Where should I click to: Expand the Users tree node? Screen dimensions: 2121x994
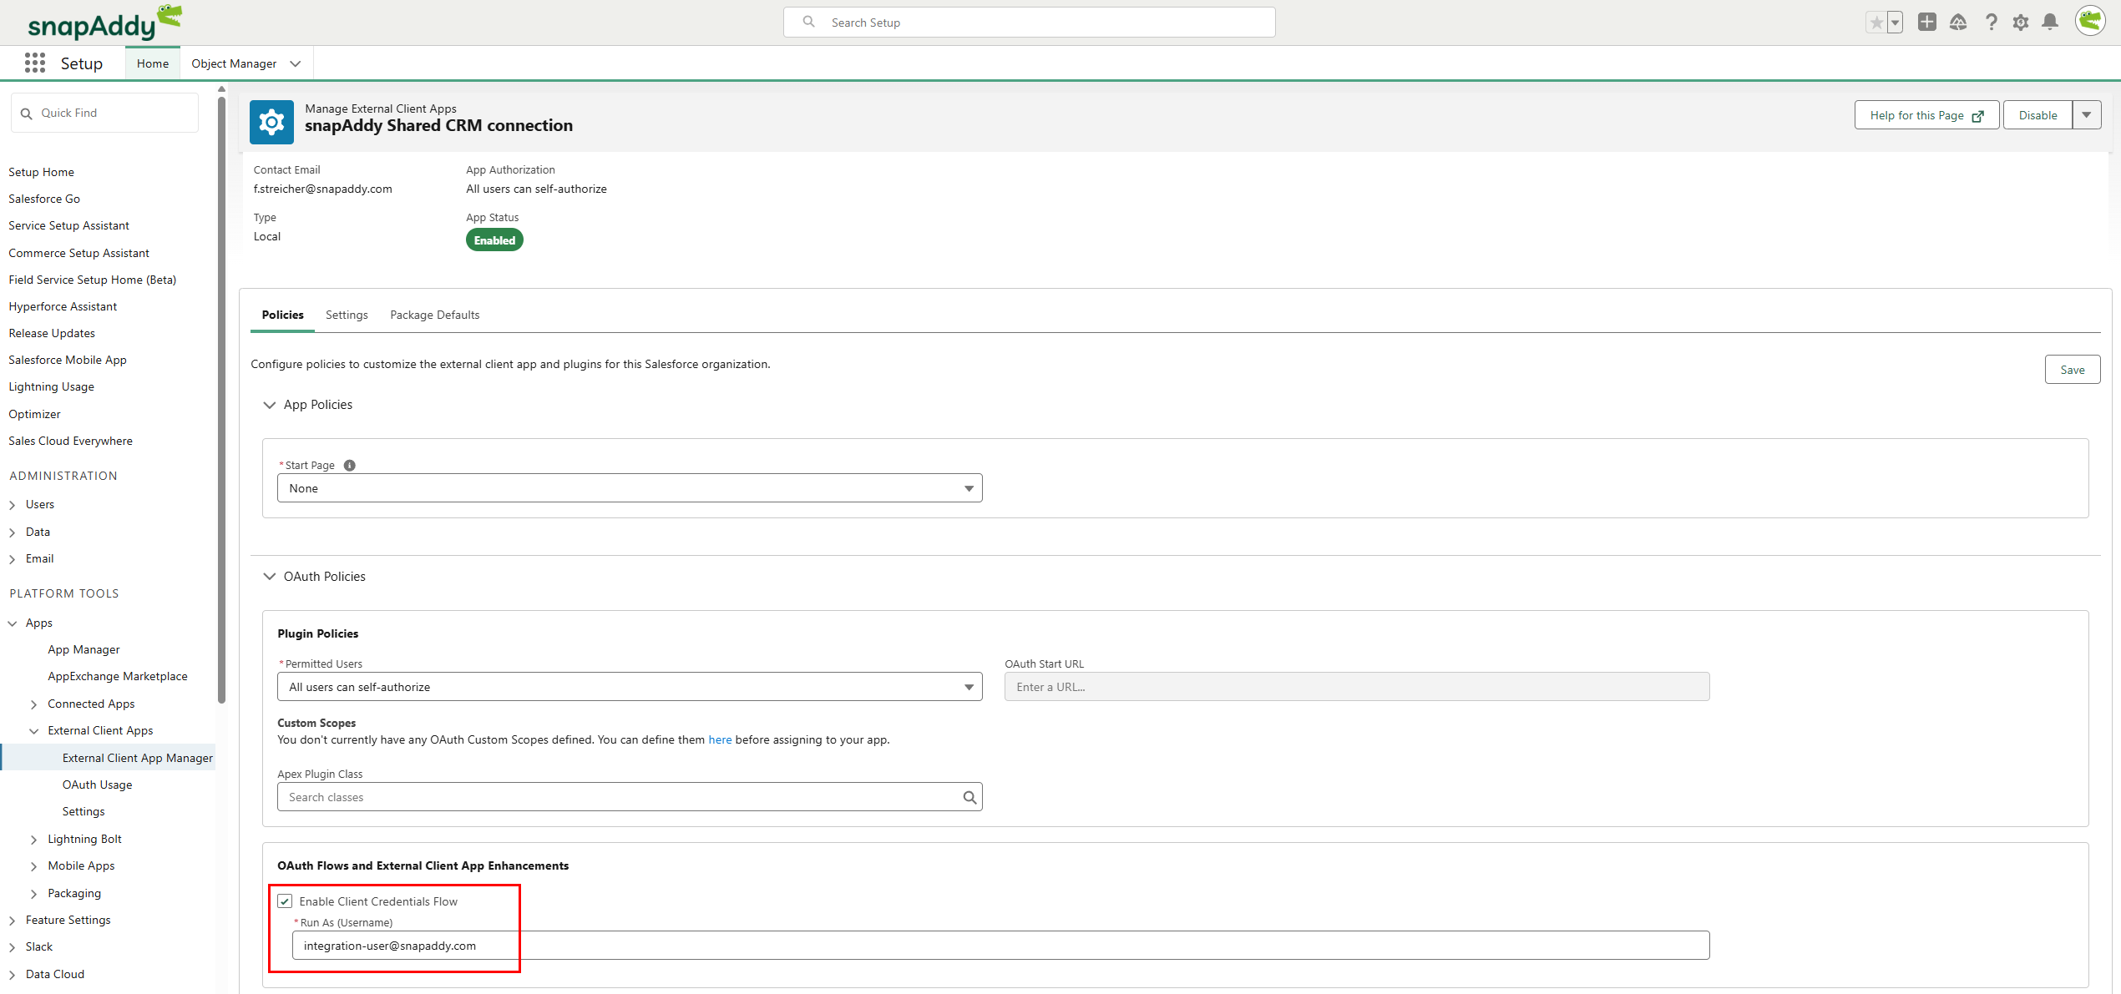[x=13, y=505]
